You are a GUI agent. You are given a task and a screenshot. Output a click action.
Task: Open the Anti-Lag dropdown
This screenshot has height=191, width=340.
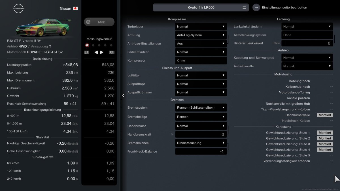point(201,35)
